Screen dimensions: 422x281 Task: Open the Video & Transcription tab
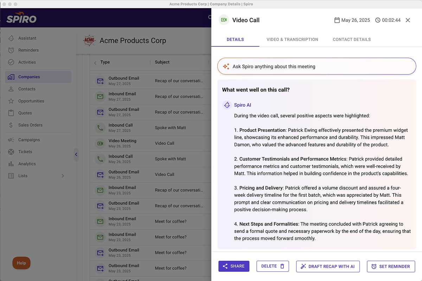point(292,39)
